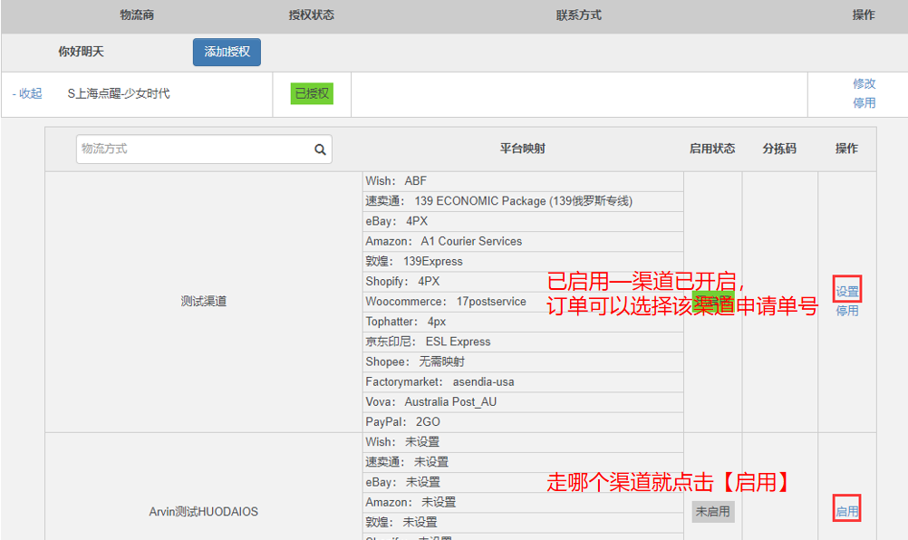The width and height of the screenshot is (908, 540).
Task: Click 修改 for S上海点醒-少女时代
Action: coord(864,84)
